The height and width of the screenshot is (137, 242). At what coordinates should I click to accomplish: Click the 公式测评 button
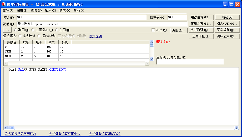click(x=201, y=30)
